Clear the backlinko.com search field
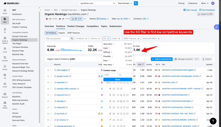 tap(114, 3)
